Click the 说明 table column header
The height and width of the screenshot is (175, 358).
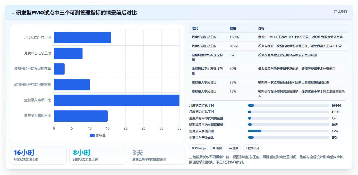coord(261,28)
